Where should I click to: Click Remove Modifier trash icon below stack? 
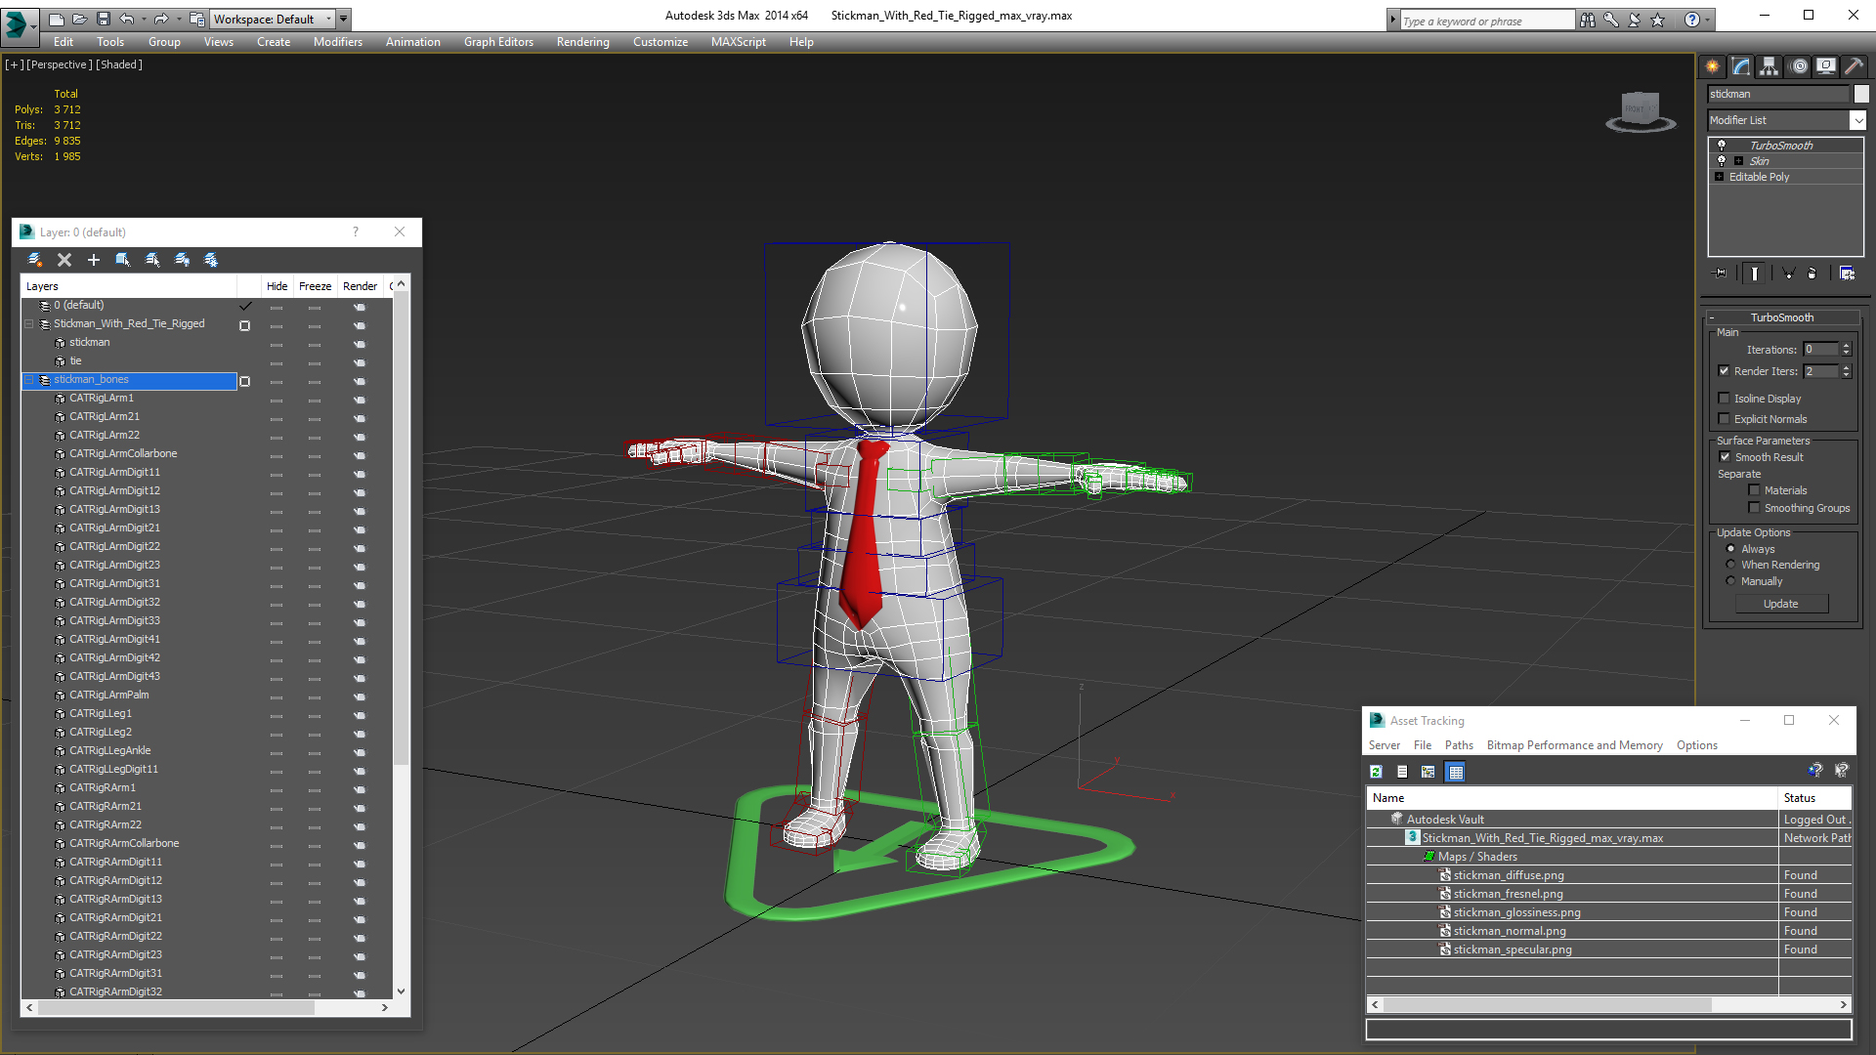[1812, 274]
